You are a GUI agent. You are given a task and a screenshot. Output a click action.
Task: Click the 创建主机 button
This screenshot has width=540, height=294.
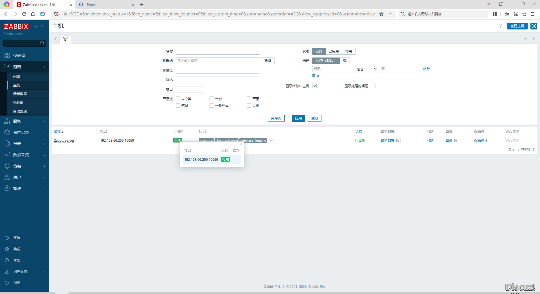pos(517,26)
